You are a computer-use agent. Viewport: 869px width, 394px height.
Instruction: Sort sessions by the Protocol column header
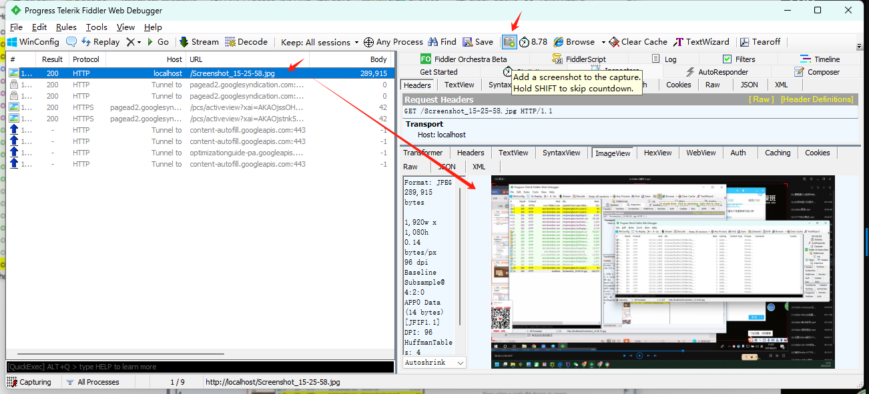point(85,59)
